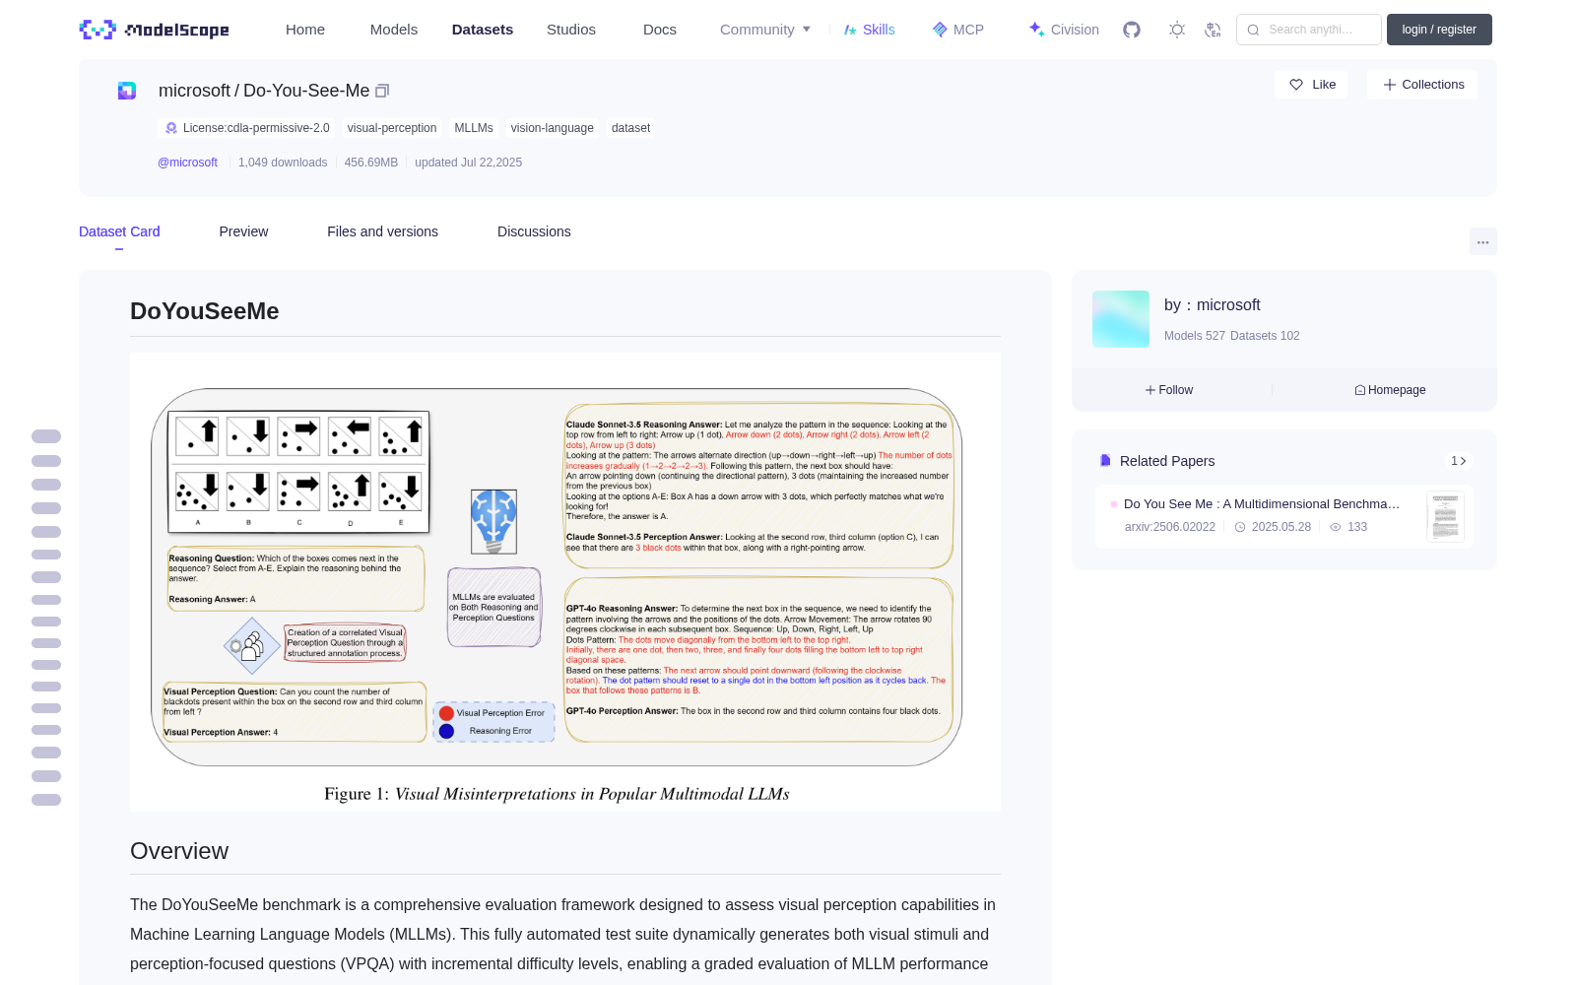The image size is (1576, 985).
Task: Click the 1,049 downloads text
Action: 283,163
